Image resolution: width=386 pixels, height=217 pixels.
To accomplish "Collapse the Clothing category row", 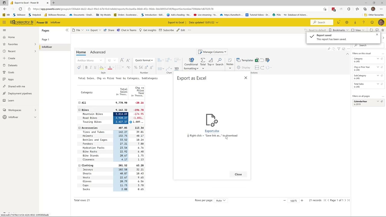I will point(79,165).
